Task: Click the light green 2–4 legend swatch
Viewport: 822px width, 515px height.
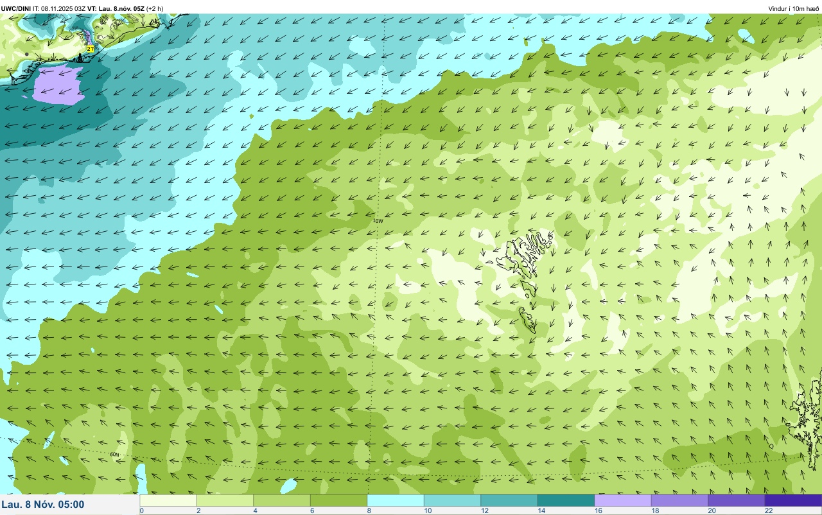Action: [225, 500]
